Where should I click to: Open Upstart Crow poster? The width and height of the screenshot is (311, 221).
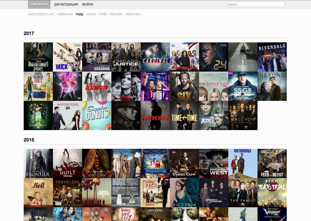point(184,163)
